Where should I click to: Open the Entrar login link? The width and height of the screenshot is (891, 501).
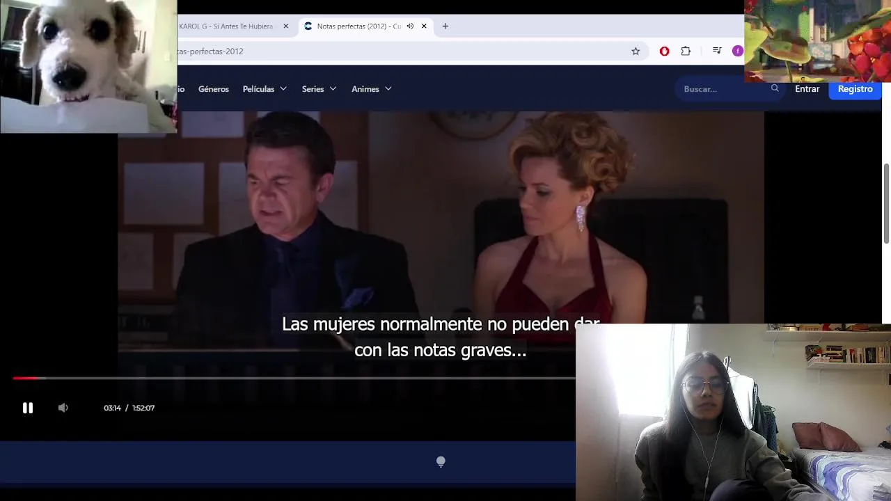(x=807, y=89)
